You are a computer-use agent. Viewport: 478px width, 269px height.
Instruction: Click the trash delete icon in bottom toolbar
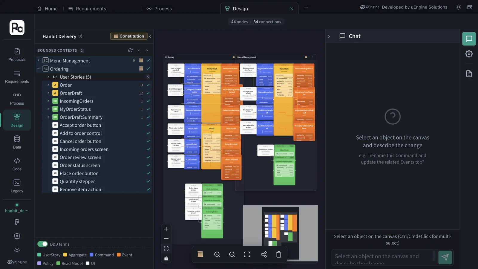pyautogui.click(x=279, y=254)
